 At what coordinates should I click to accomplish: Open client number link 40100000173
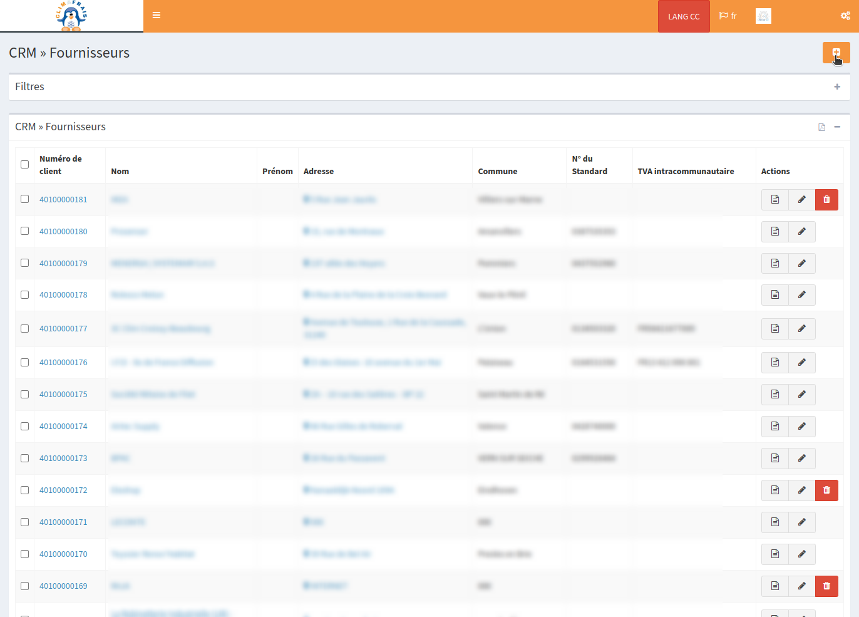[63, 459]
